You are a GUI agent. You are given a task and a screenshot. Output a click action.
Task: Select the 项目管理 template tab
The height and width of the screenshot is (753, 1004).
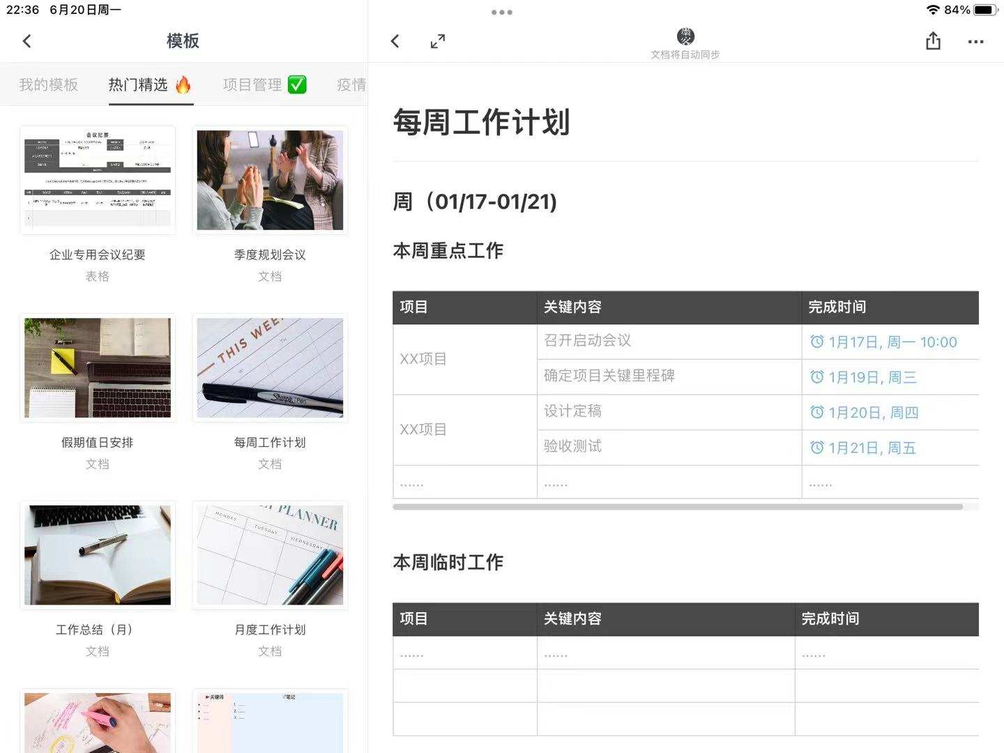click(x=253, y=84)
